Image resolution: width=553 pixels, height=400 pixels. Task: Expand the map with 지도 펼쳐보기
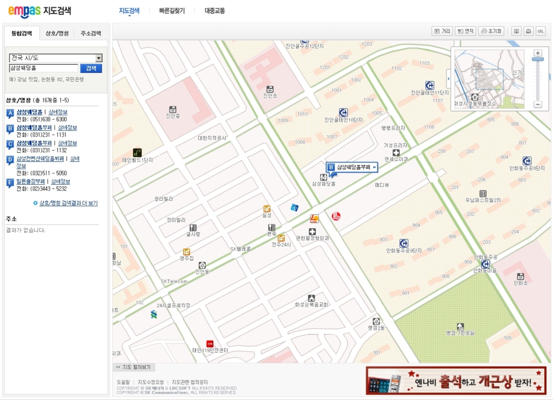pos(133,367)
